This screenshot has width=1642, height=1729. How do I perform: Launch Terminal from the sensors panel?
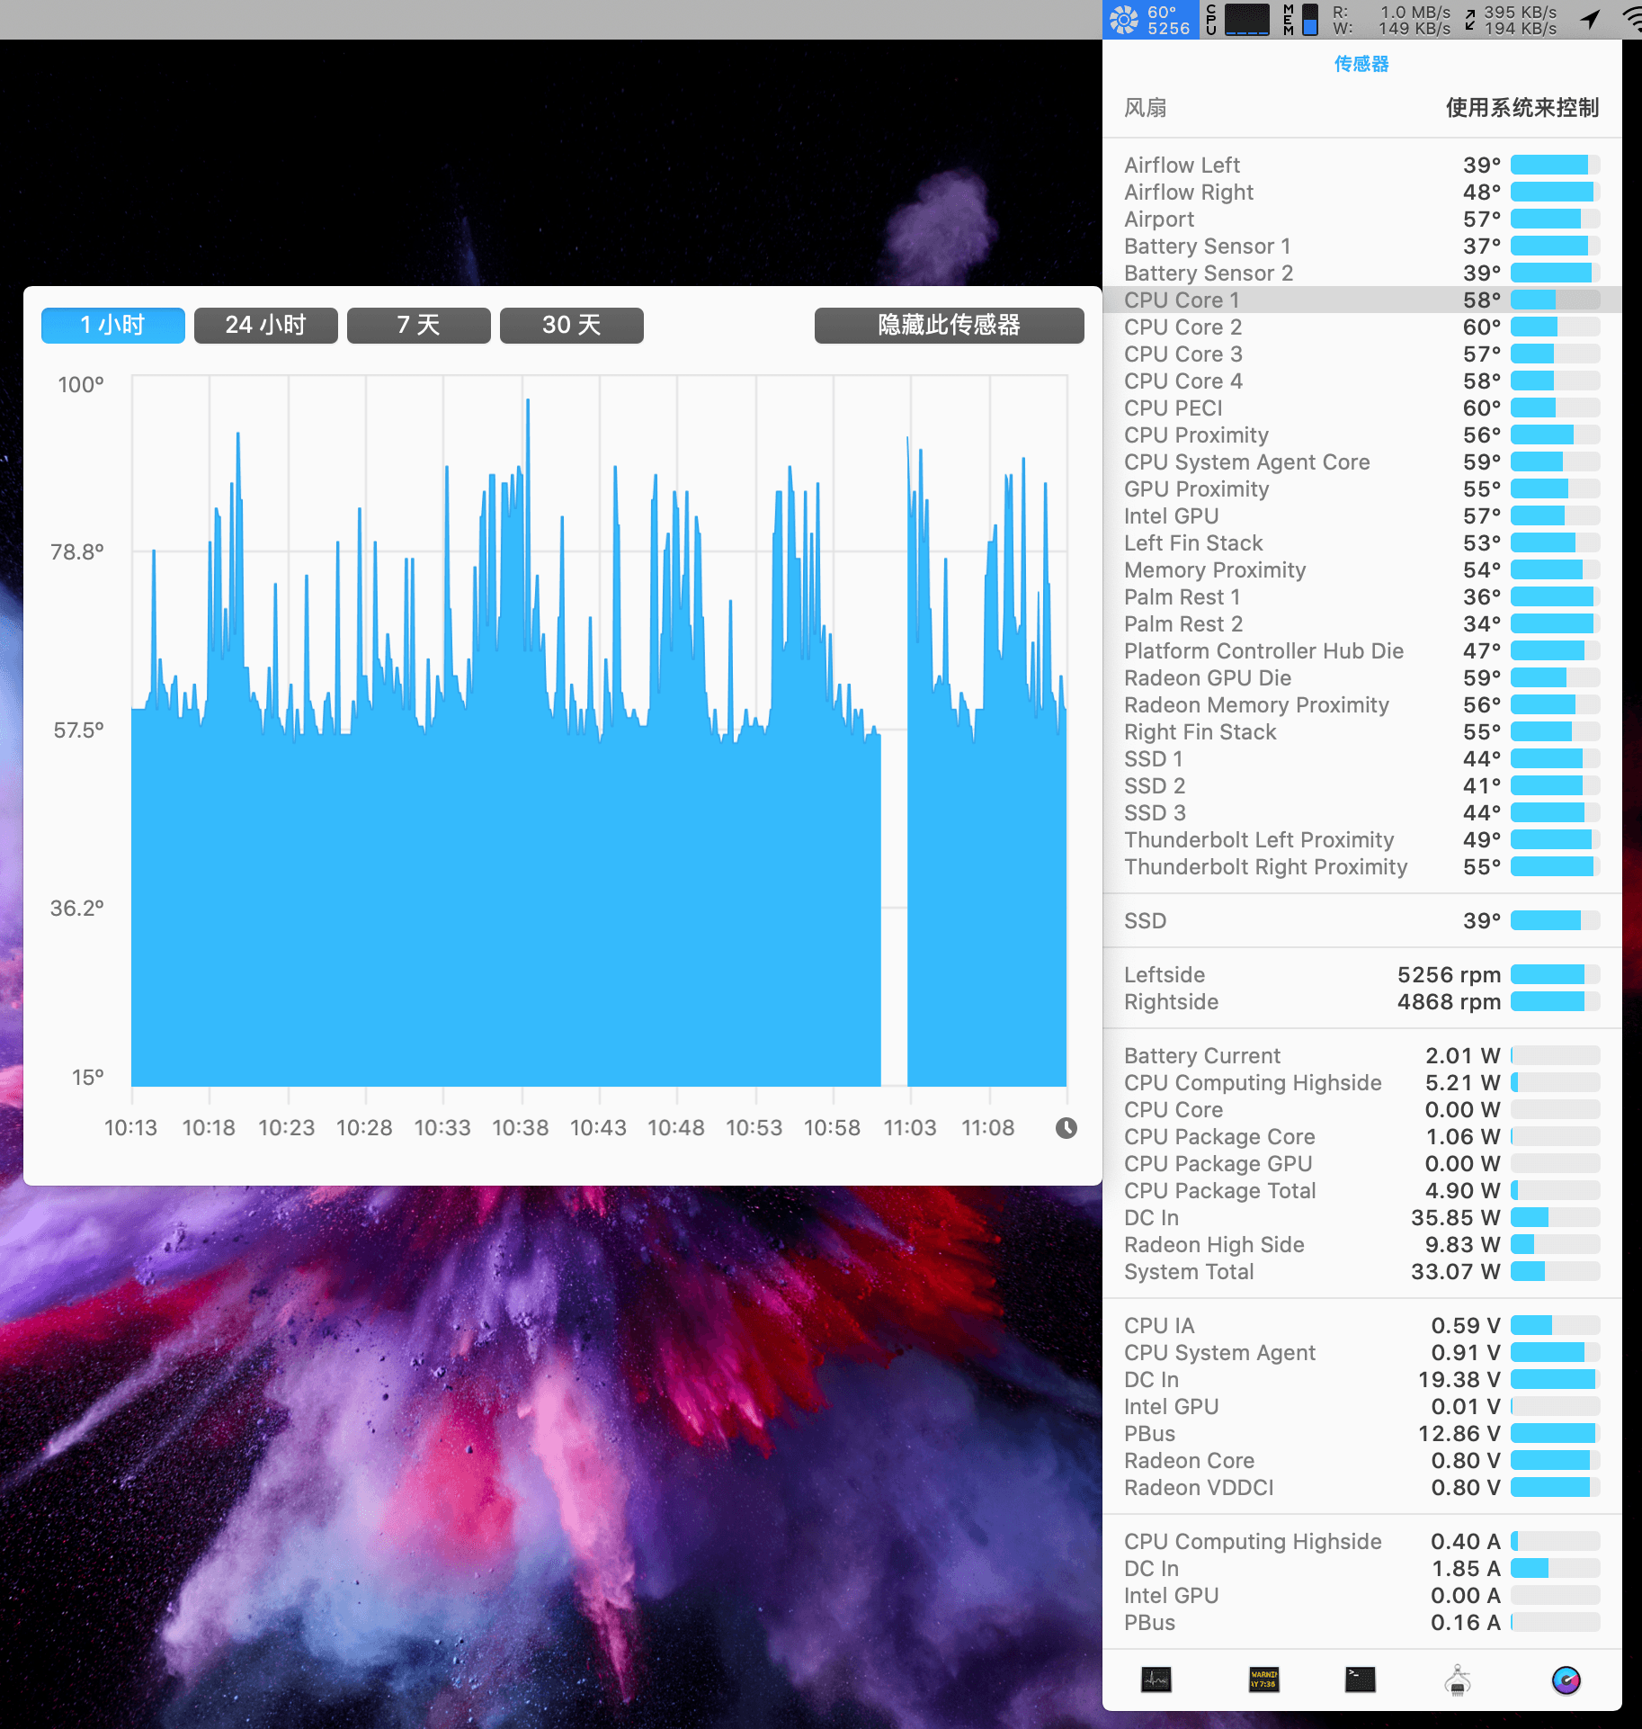tap(1360, 1680)
